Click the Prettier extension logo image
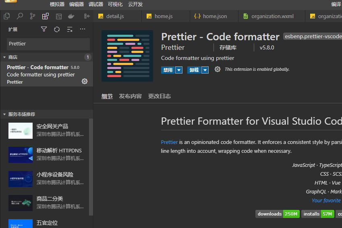The height and width of the screenshot is (228, 342). (127, 56)
